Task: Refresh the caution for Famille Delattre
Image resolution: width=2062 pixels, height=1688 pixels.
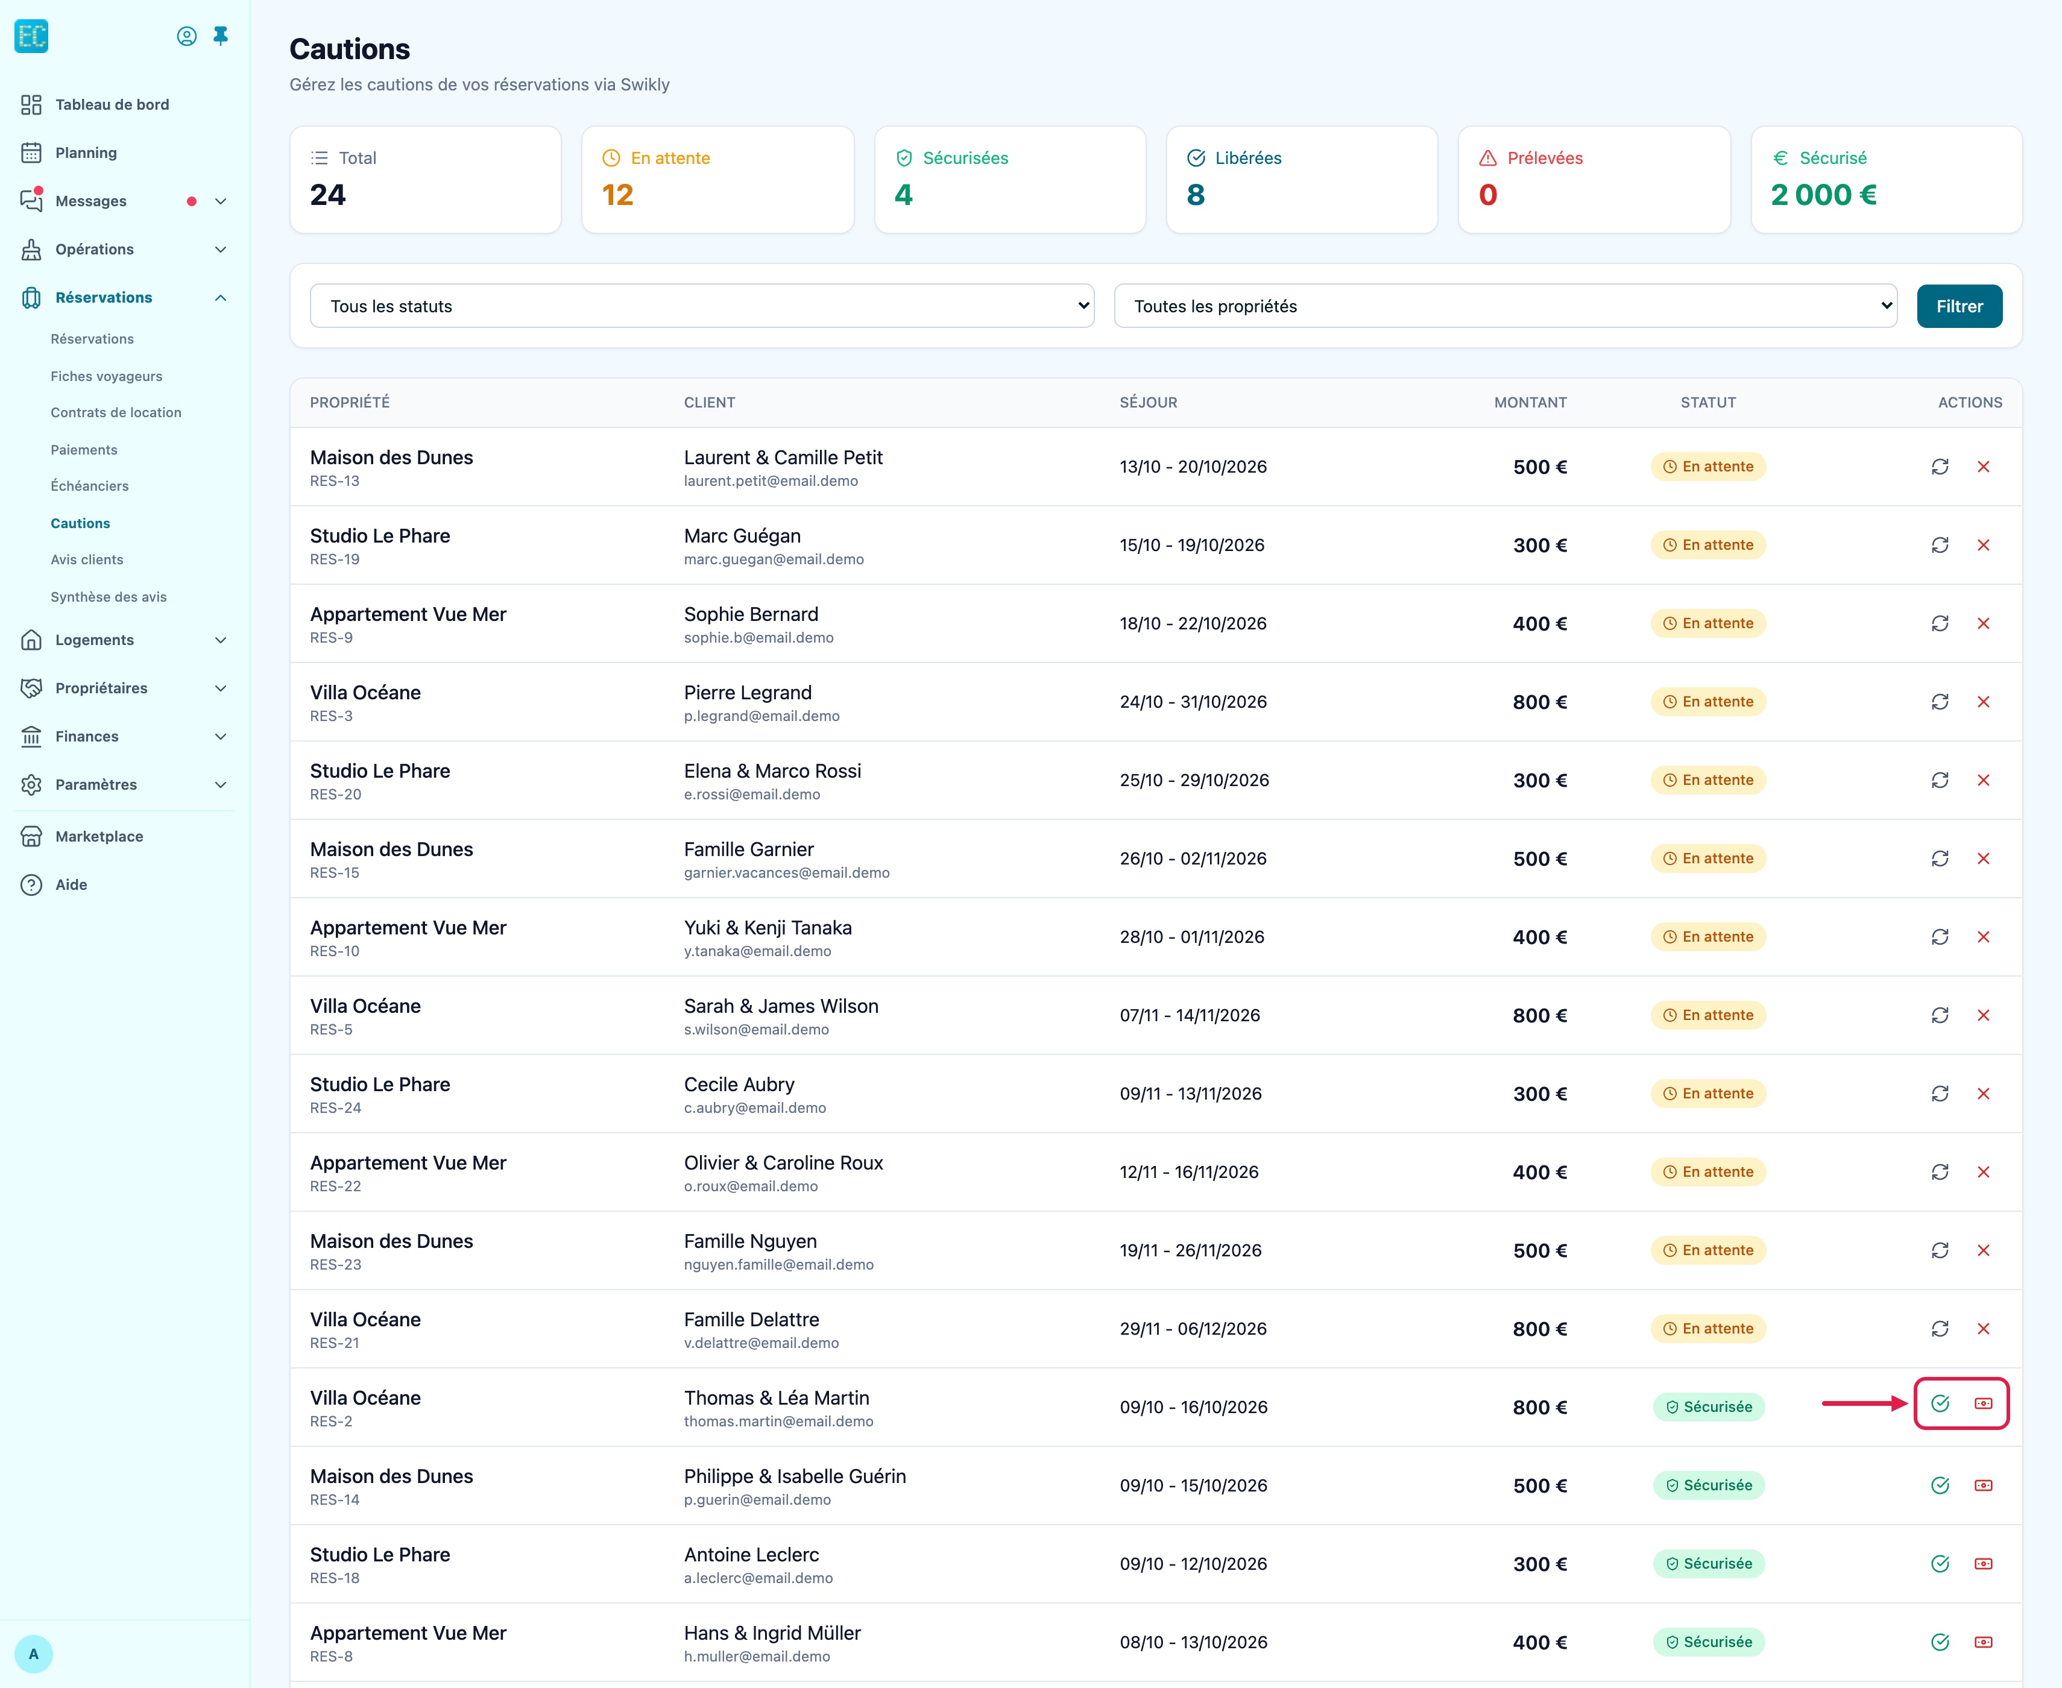Action: pos(1940,1329)
